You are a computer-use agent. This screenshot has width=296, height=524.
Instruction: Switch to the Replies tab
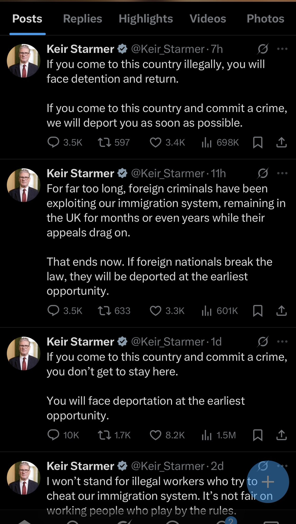pyautogui.click(x=82, y=19)
